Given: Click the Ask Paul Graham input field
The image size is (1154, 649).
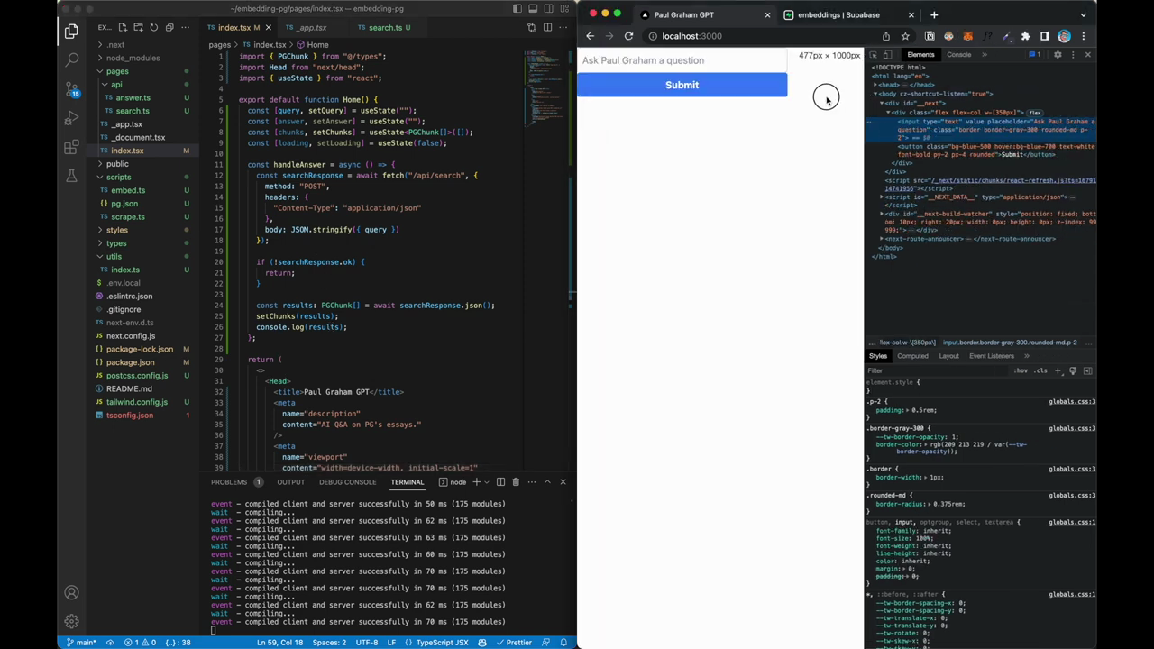Looking at the screenshot, I should coord(682,60).
